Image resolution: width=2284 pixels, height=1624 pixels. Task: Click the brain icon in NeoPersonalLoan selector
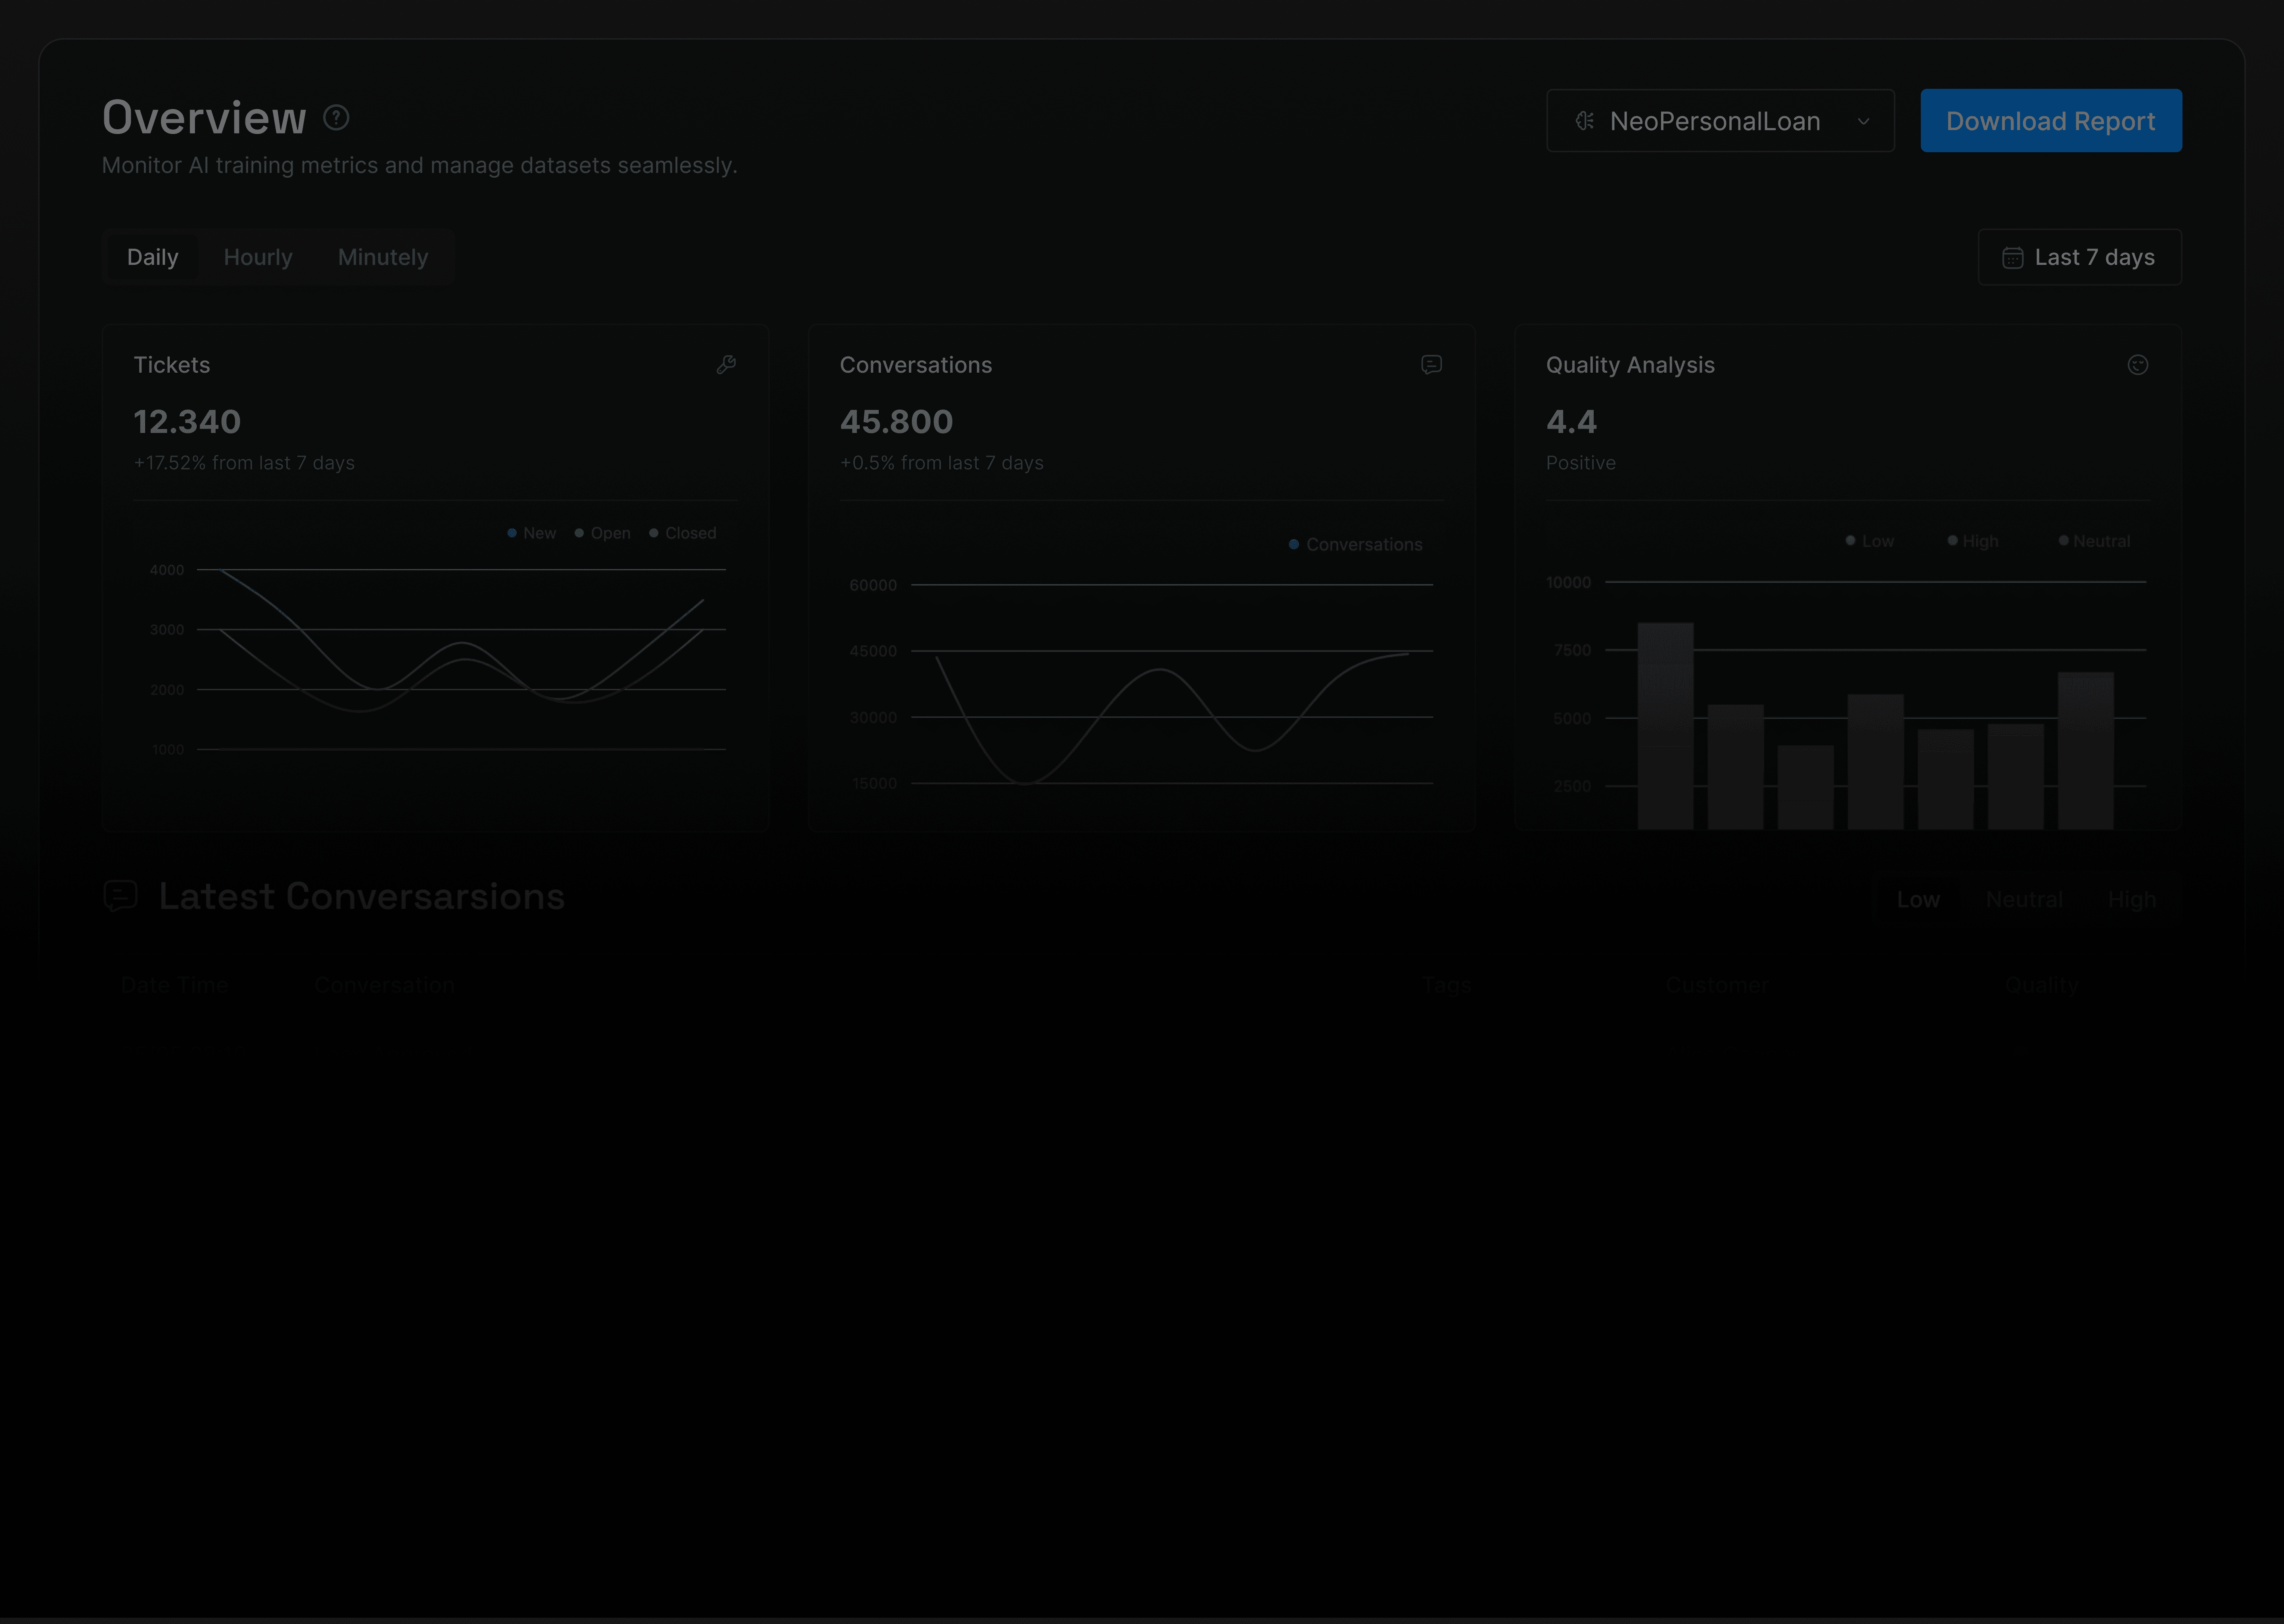tap(1585, 121)
